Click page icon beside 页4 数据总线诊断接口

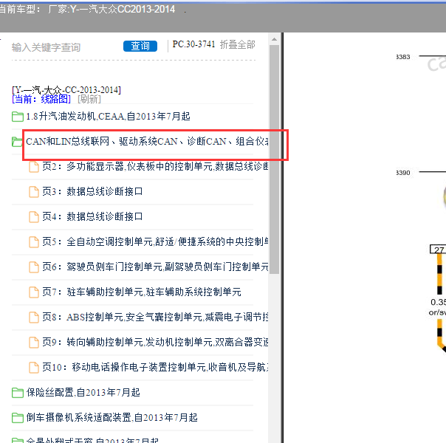34,217
